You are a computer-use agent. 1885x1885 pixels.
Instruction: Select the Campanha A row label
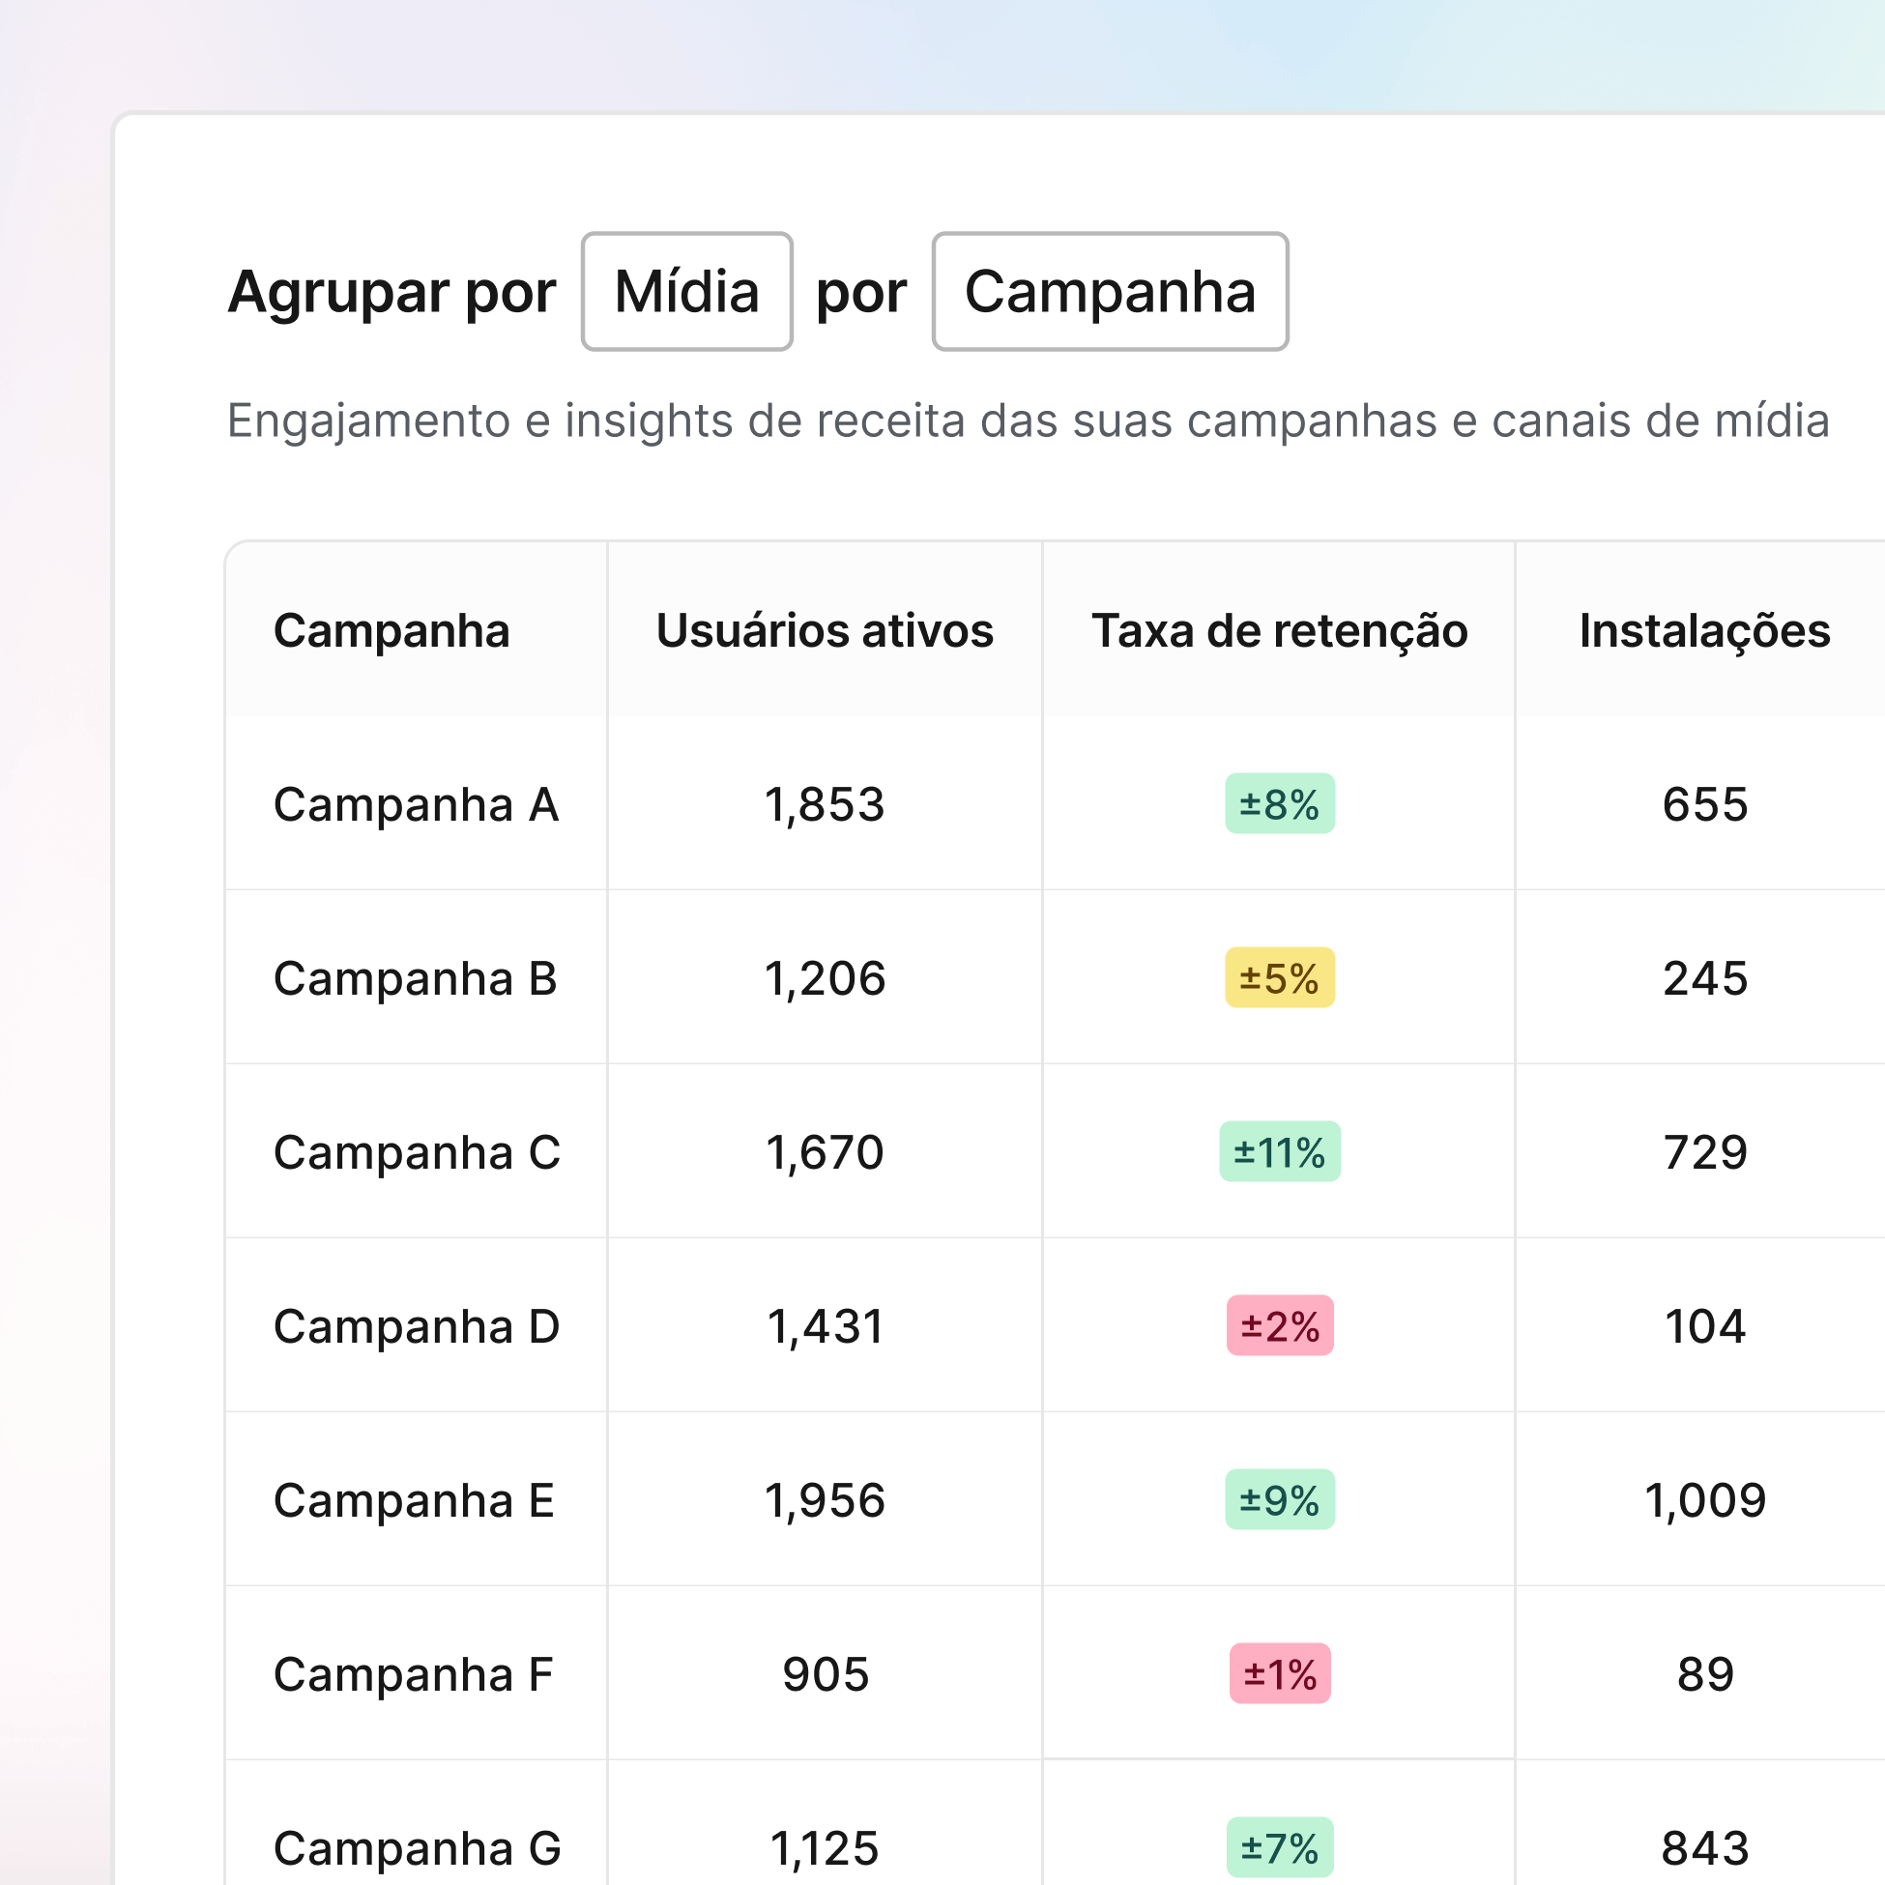pos(416,805)
